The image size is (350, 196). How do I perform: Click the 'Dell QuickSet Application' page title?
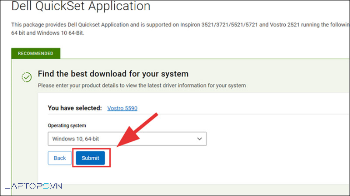(80, 7)
